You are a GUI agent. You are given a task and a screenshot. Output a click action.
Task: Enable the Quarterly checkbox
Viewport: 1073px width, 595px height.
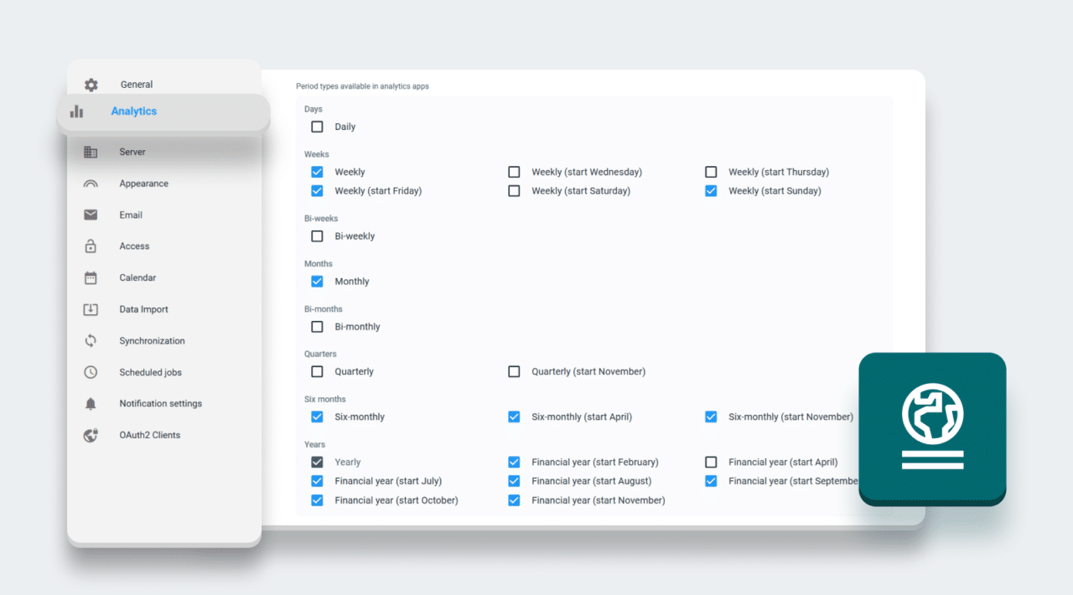pyautogui.click(x=317, y=371)
